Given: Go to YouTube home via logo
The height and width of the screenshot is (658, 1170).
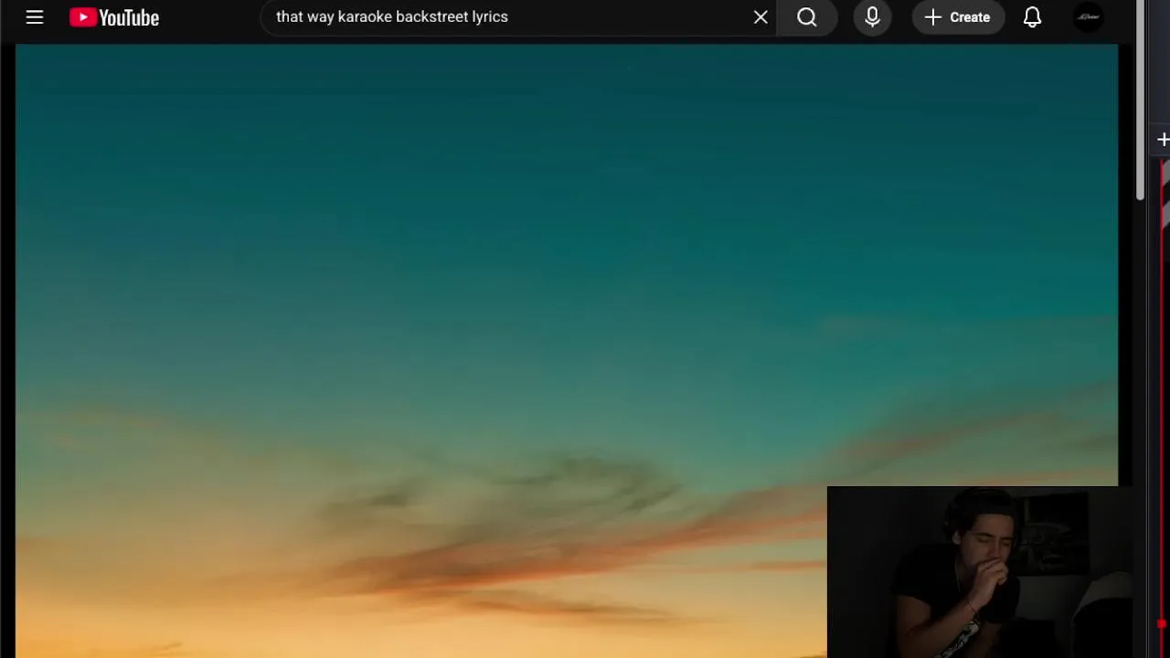Looking at the screenshot, I should point(114,17).
